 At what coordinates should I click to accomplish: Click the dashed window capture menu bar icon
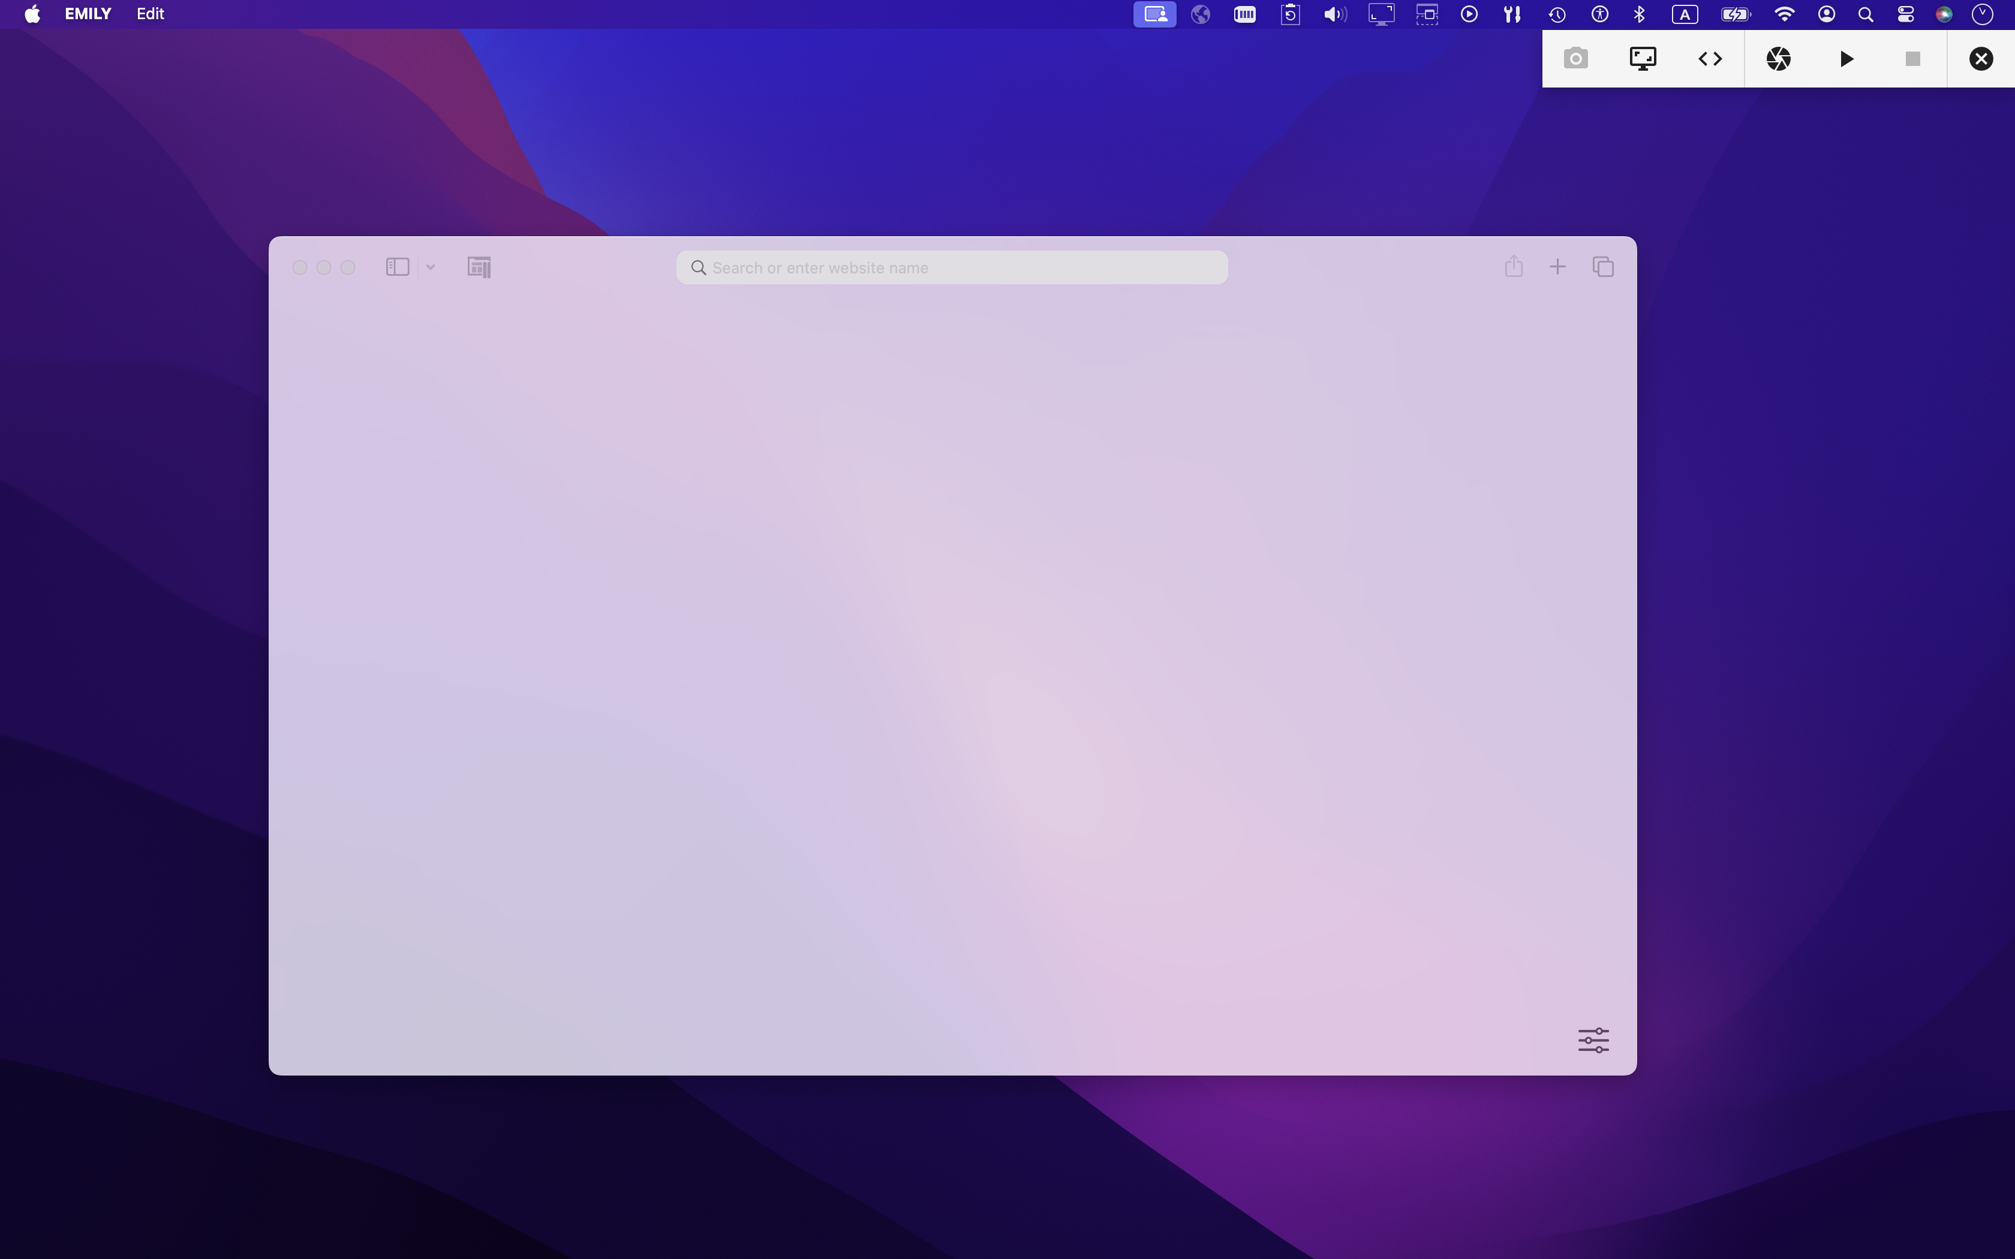pos(1427,14)
